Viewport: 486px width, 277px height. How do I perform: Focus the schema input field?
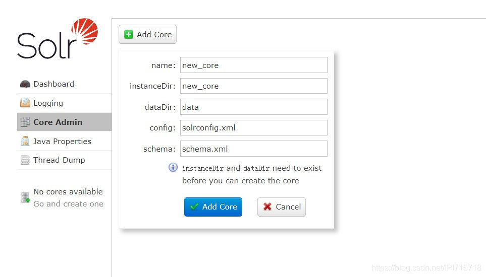(253, 149)
